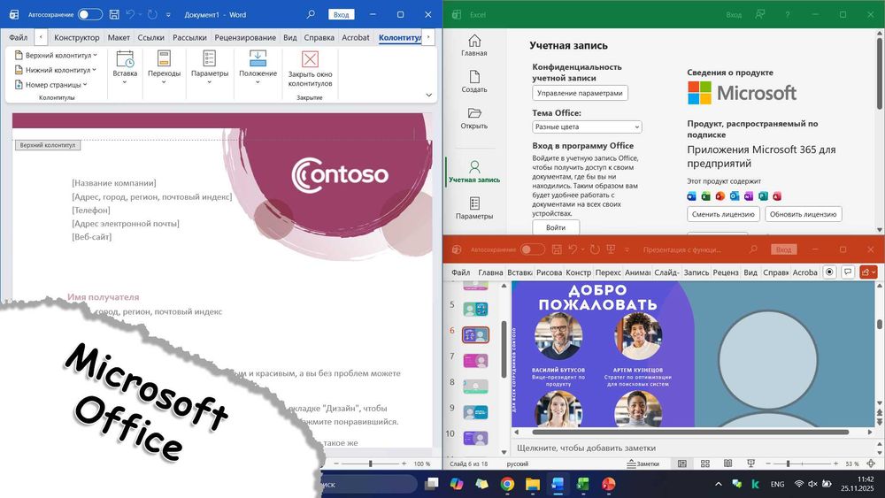
Task: Click Создать in the Excel sidebar
Action: pos(474,81)
